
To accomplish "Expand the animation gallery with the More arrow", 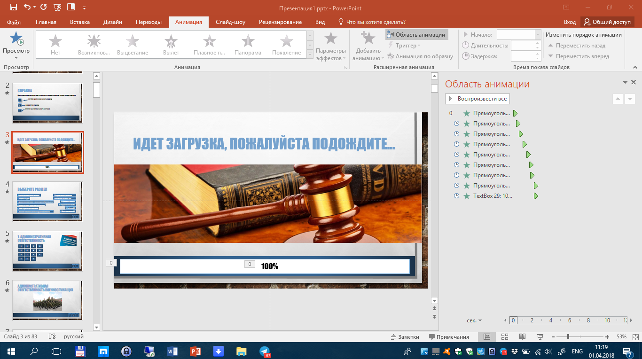I will [310, 55].
